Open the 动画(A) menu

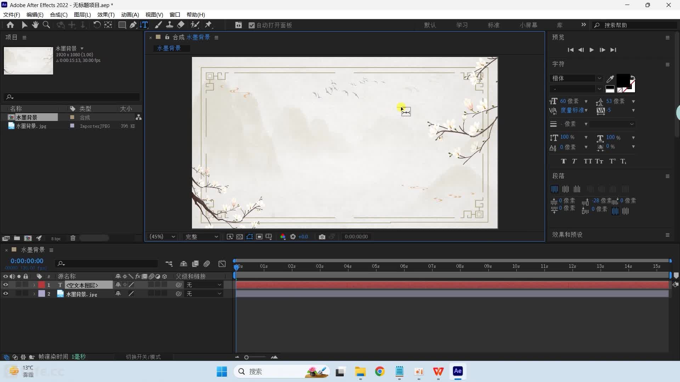[x=130, y=15]
